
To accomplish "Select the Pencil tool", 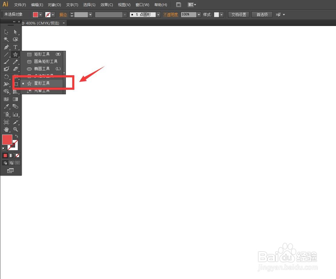I will (x=15, y=62).
